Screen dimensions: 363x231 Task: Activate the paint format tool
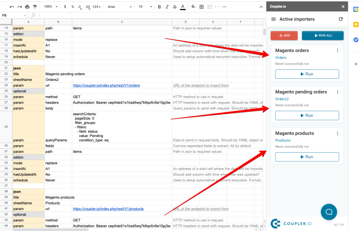pos(35,7)
